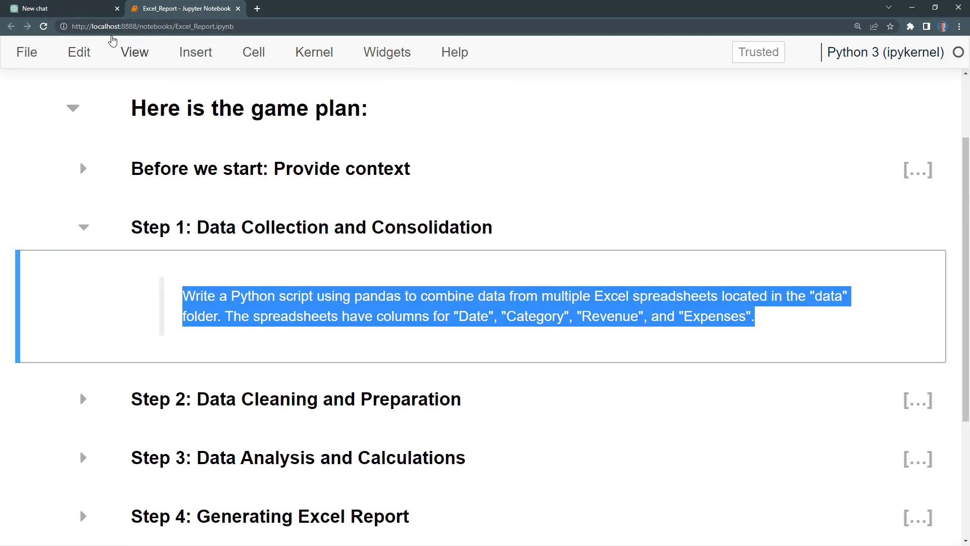This screenshot has width=970, height=546.
Task: Open the kernel status indicator circle
Action: click(x=959, y=52)
